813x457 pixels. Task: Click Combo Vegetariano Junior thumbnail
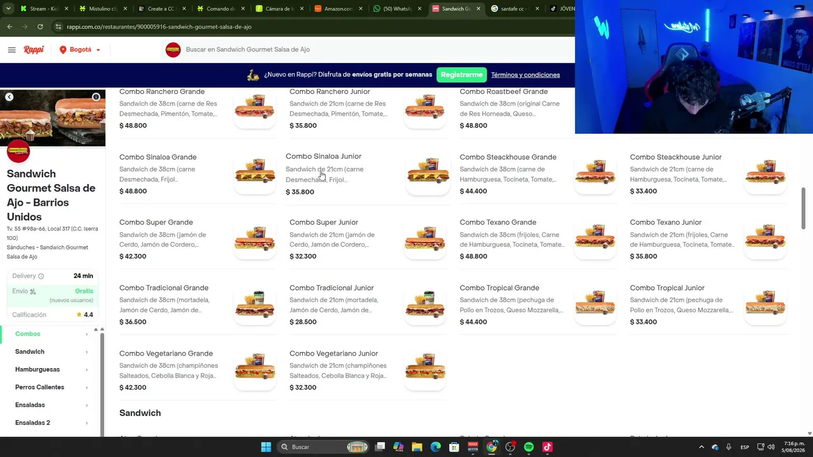[425, 370]
